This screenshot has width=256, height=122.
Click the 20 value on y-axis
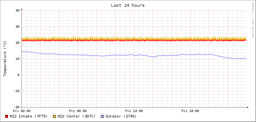tap(17, 43)
